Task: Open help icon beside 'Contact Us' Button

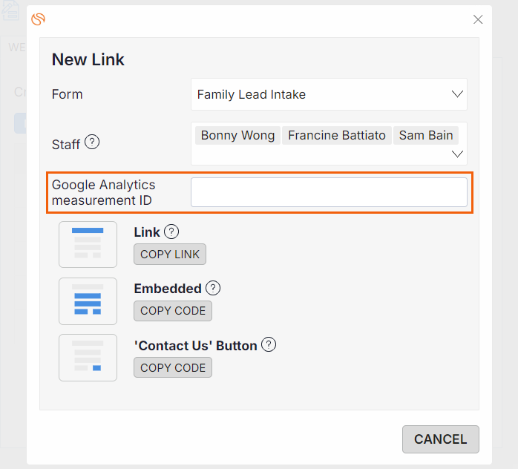Action: point(269,344)
